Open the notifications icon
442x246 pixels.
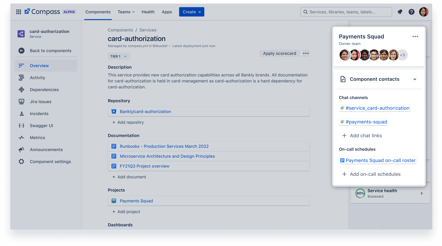[x=400, y=12]
